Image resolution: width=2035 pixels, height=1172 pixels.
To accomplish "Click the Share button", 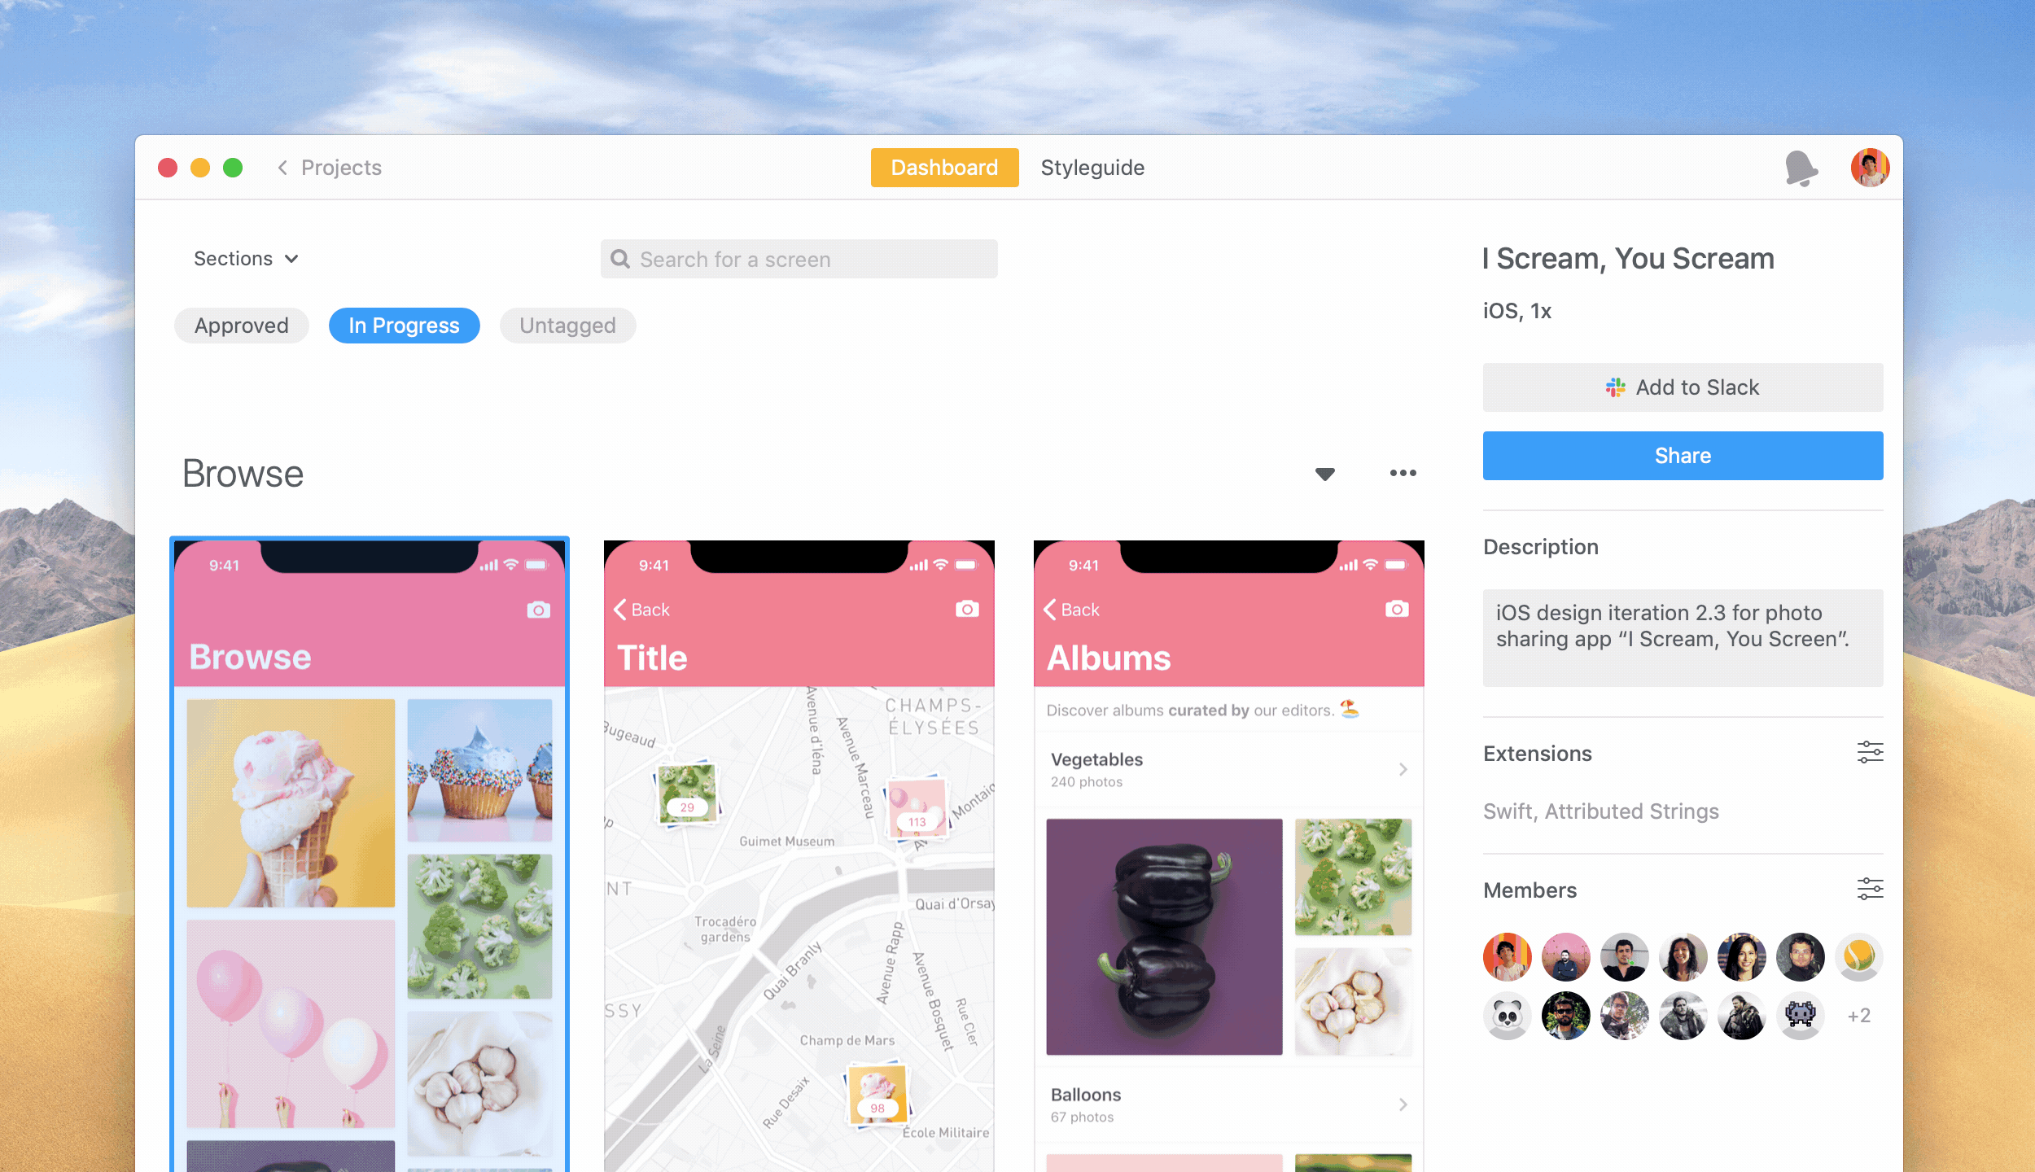I will click(x=1684, y=456).
